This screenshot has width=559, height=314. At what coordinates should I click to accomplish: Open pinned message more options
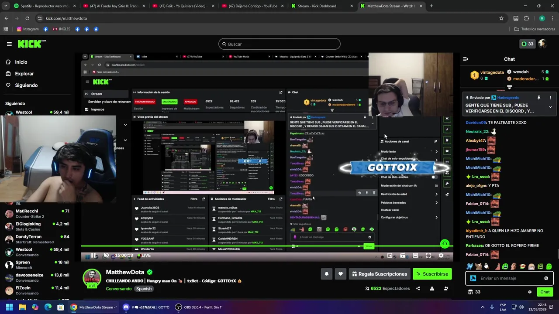tap(550, 98)
